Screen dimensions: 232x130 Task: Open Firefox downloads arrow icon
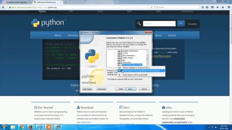(217, 7)
